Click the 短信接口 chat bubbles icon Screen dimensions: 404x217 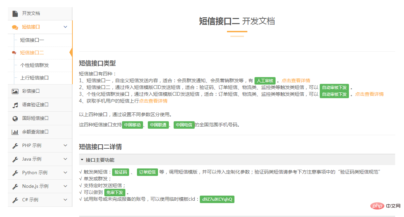coord(15,27)
